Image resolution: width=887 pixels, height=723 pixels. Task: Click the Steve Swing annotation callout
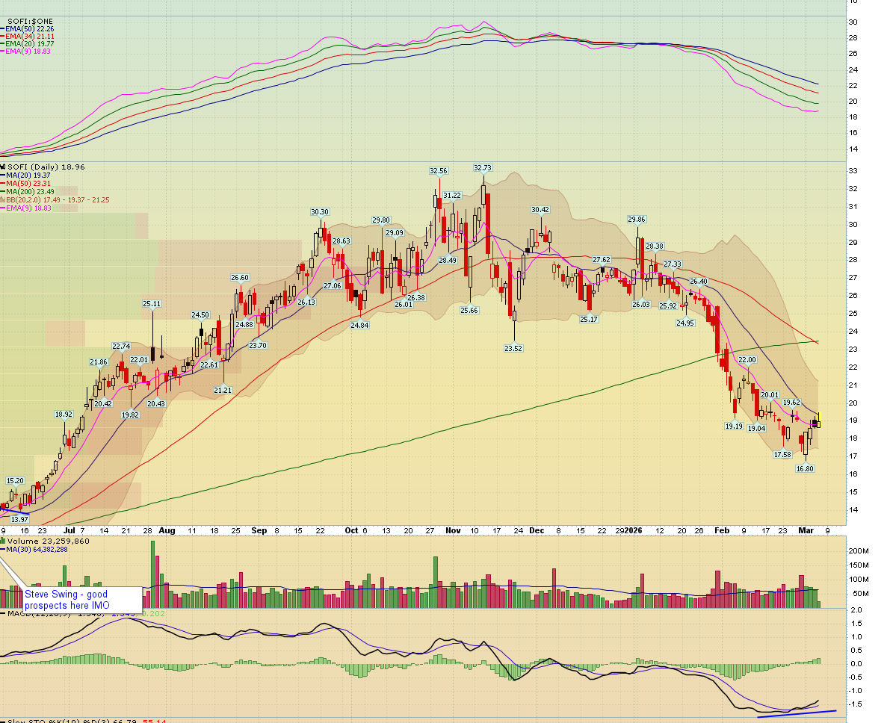82,599
